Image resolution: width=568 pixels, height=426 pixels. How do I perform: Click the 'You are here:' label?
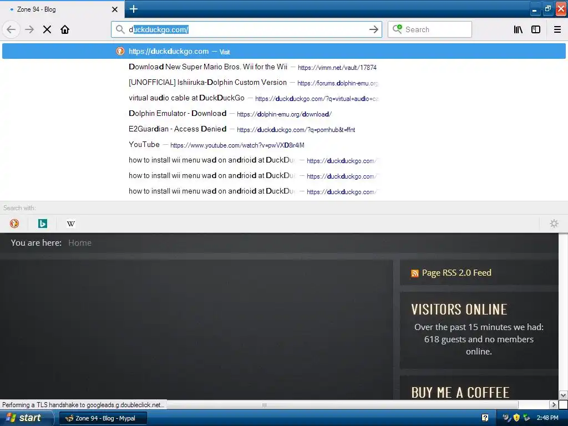pos(36,243)
